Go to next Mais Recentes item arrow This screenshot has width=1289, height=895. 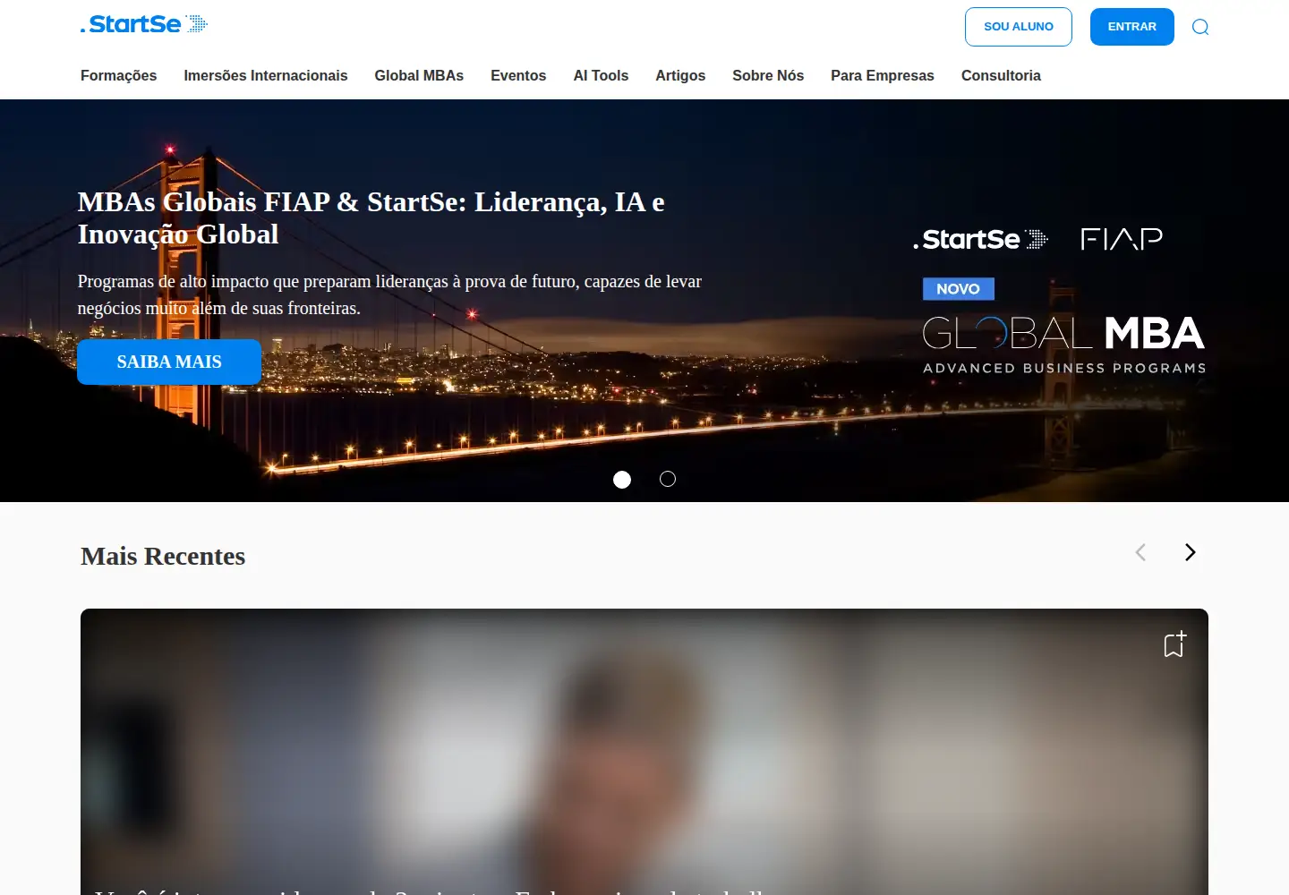(x=1190, y=552)
